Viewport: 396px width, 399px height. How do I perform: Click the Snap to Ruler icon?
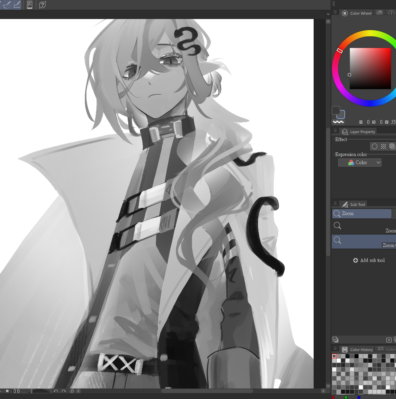tap(7, 4)
